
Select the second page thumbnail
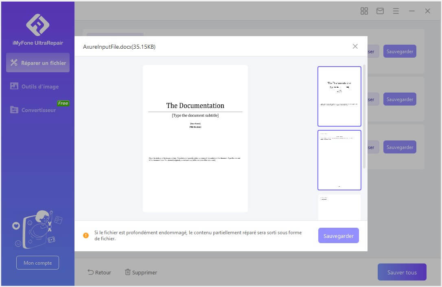point(339,160)
